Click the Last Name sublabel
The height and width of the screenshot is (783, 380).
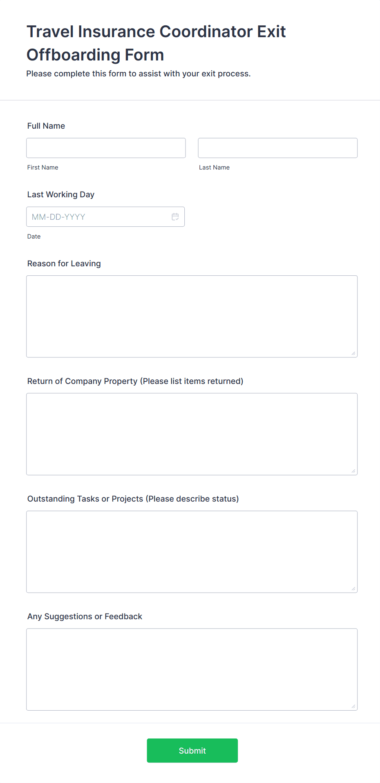[215, 167]
